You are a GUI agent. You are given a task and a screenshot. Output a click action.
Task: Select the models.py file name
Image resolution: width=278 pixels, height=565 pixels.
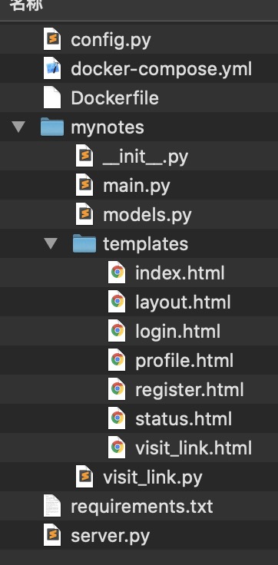click(x=147, y=216)
